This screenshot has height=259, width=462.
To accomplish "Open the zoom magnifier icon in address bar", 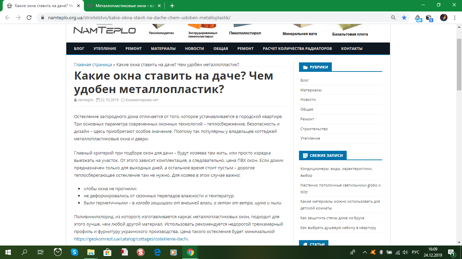I will (x=393, y=18).
